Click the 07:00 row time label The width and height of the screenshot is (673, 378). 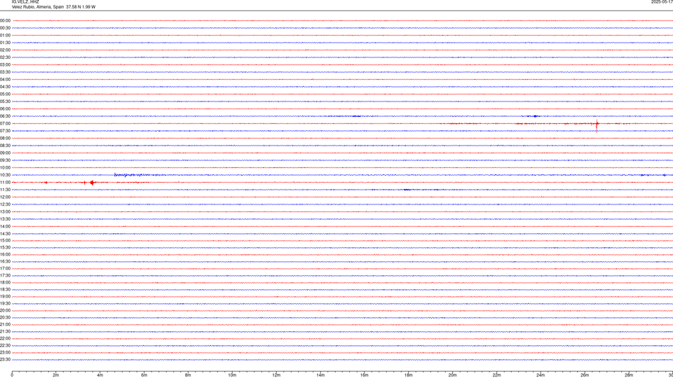click(6, 123)
